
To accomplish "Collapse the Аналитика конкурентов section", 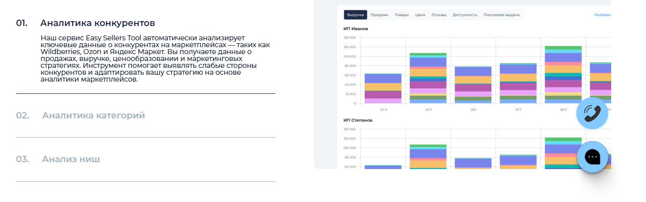I will coord(97,23).
